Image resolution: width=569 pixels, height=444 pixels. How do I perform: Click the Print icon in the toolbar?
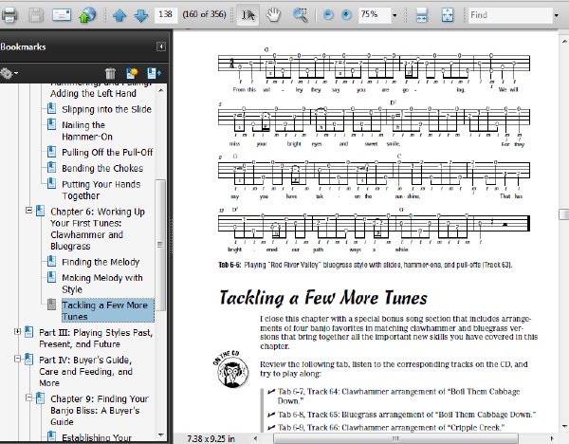pos(9,15)
